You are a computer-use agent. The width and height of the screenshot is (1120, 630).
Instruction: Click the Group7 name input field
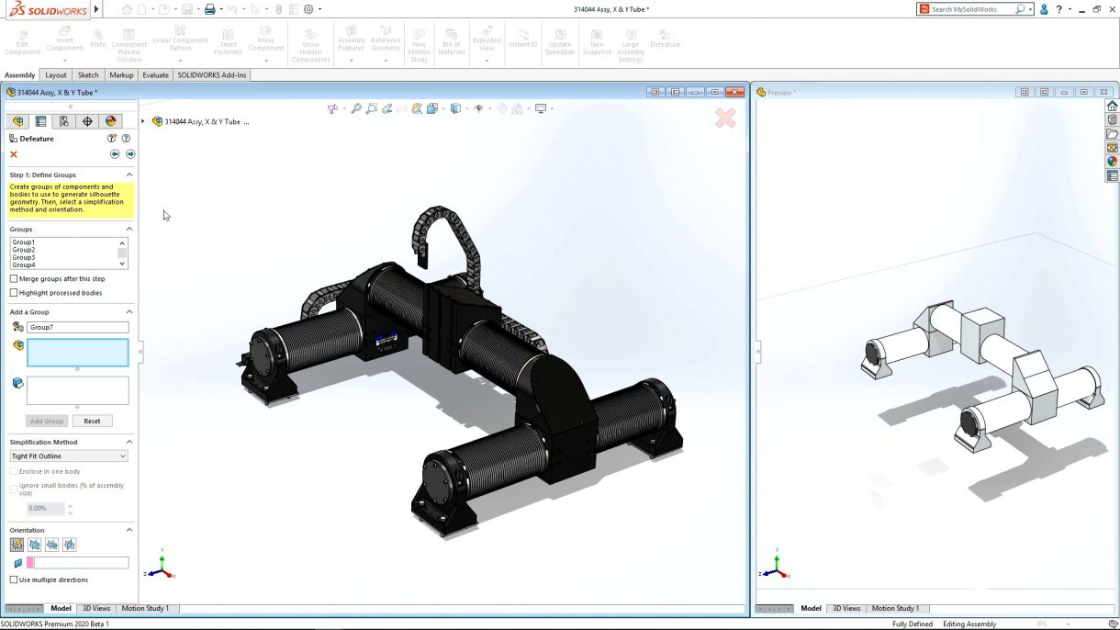(x=78, y=327)
